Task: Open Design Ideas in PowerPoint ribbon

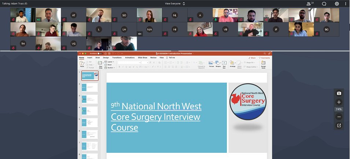Action: click(x=264, y=64)
